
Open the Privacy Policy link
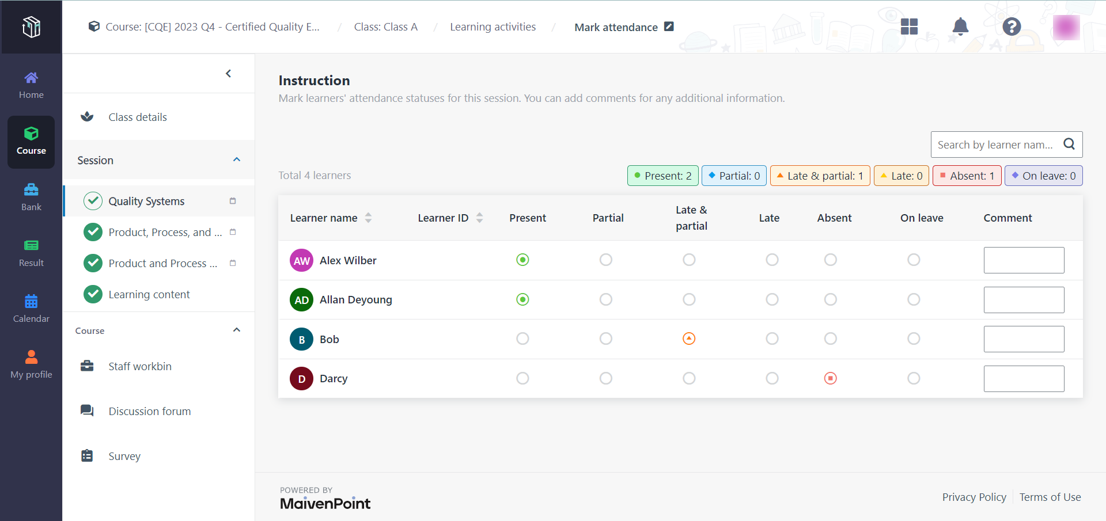974,497
